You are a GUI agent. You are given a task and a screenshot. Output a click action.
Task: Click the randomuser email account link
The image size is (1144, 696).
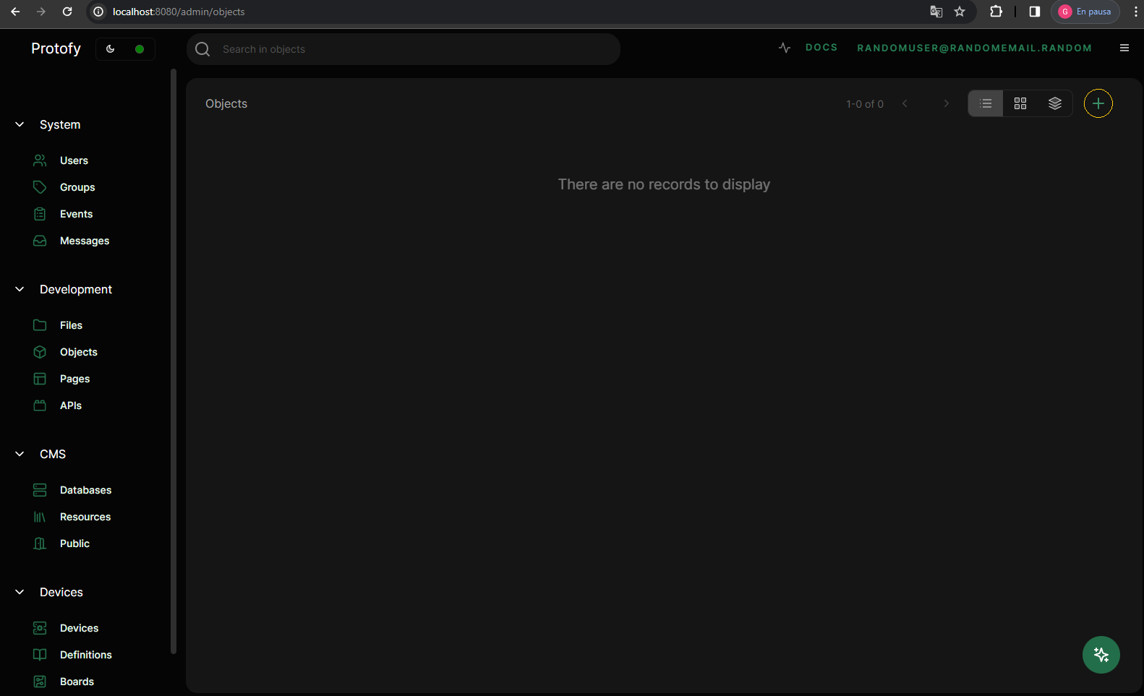[x=974, y=48]
